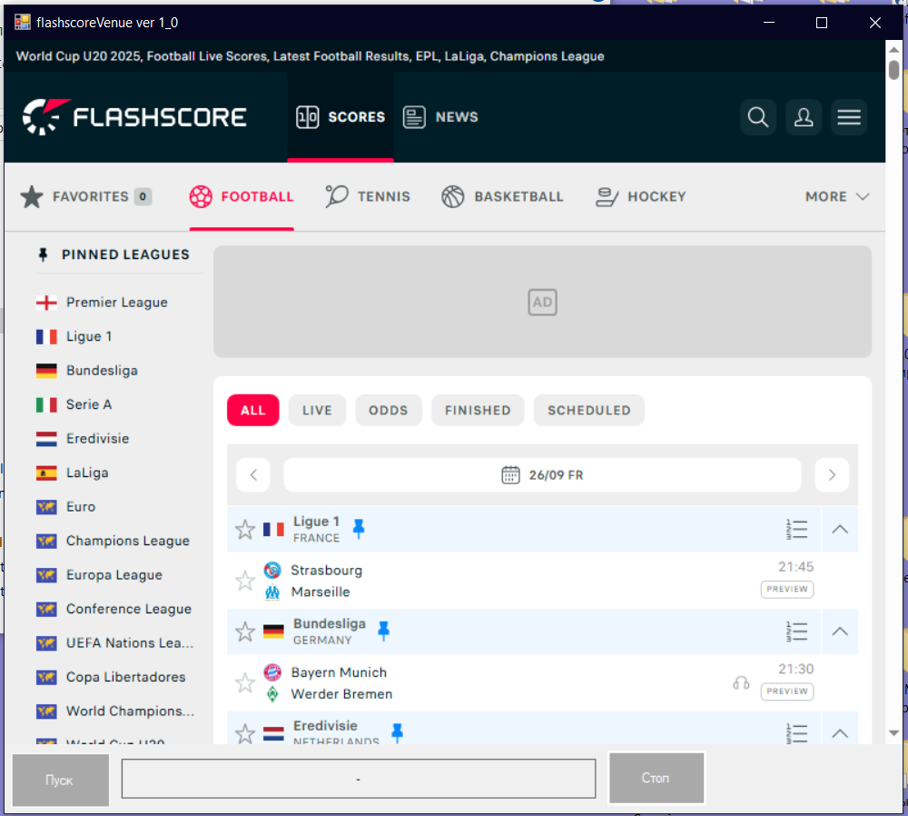Open the search icon
The image size is (908, 816).
click(x=758, y=117)
